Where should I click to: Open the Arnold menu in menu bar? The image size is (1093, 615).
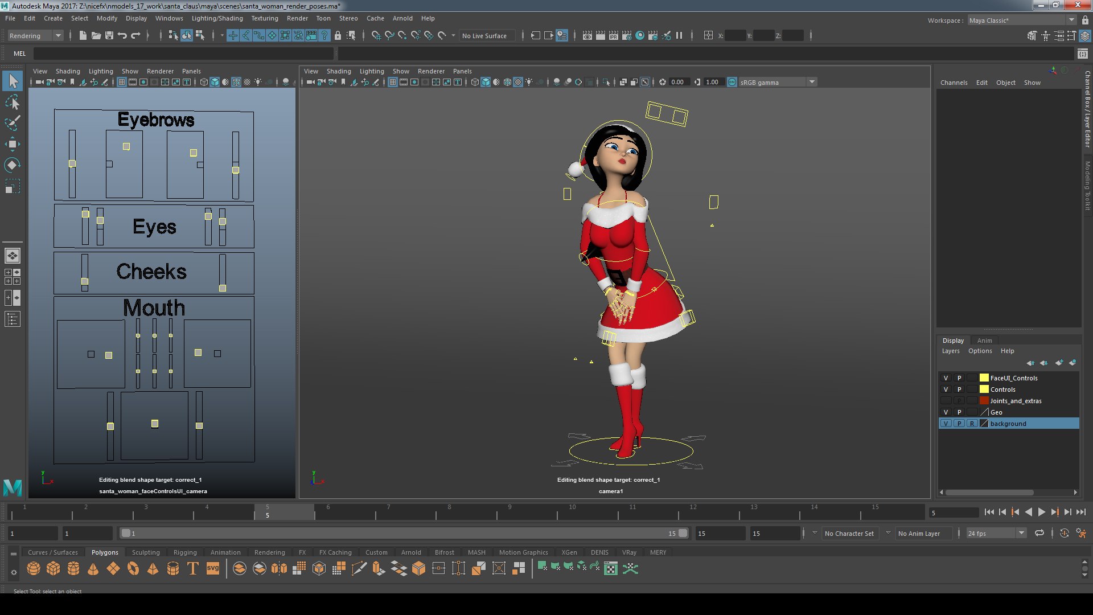[x=402, y=18]
